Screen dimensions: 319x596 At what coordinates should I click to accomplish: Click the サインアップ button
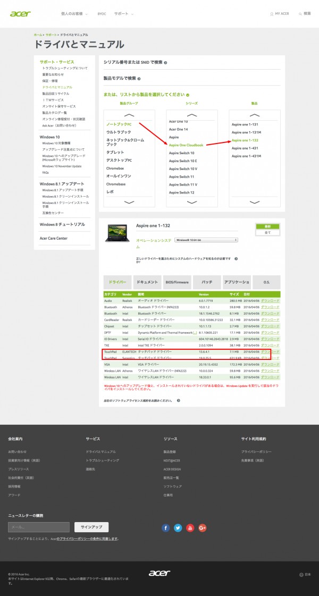pyautogui.click(x=91, y=527)
